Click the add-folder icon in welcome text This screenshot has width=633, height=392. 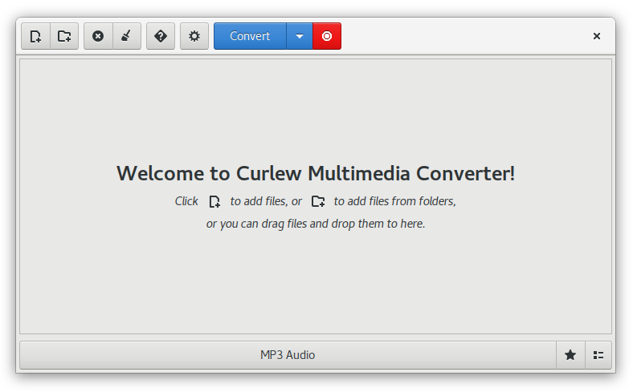coord(318,201)
